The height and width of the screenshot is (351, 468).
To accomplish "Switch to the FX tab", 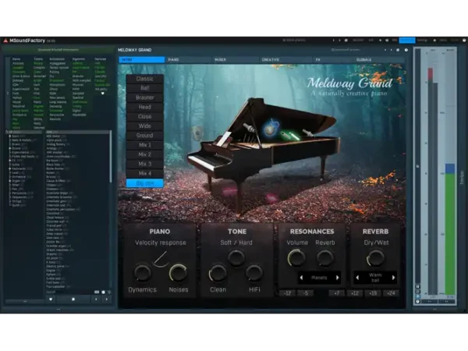I will point(333,60).
